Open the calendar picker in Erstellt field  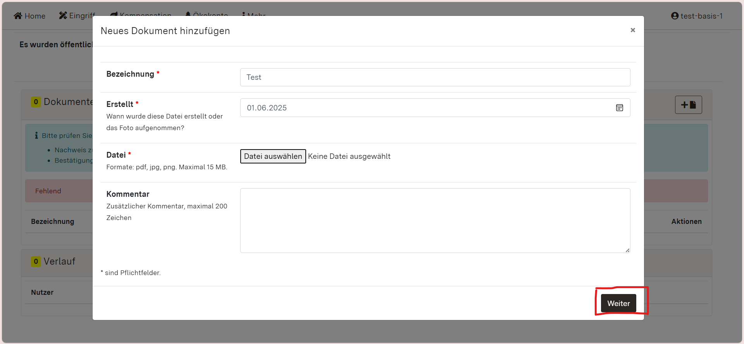pos(619,108)
